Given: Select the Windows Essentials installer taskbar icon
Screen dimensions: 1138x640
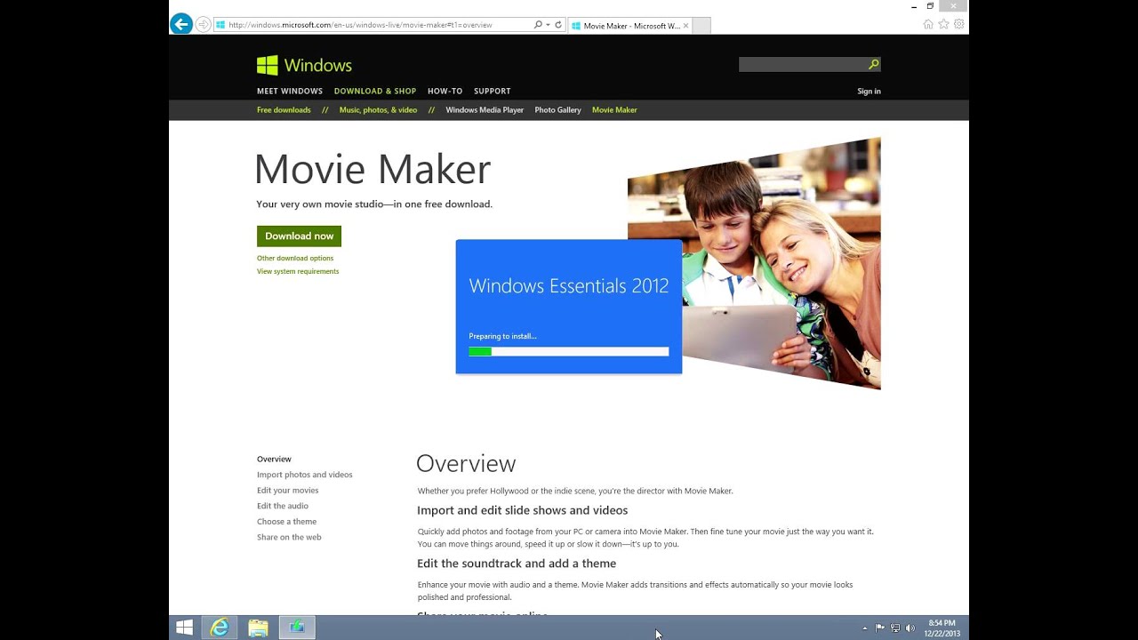Looking at the screenshot, I should pyautogui.click(x=297, y=628).
